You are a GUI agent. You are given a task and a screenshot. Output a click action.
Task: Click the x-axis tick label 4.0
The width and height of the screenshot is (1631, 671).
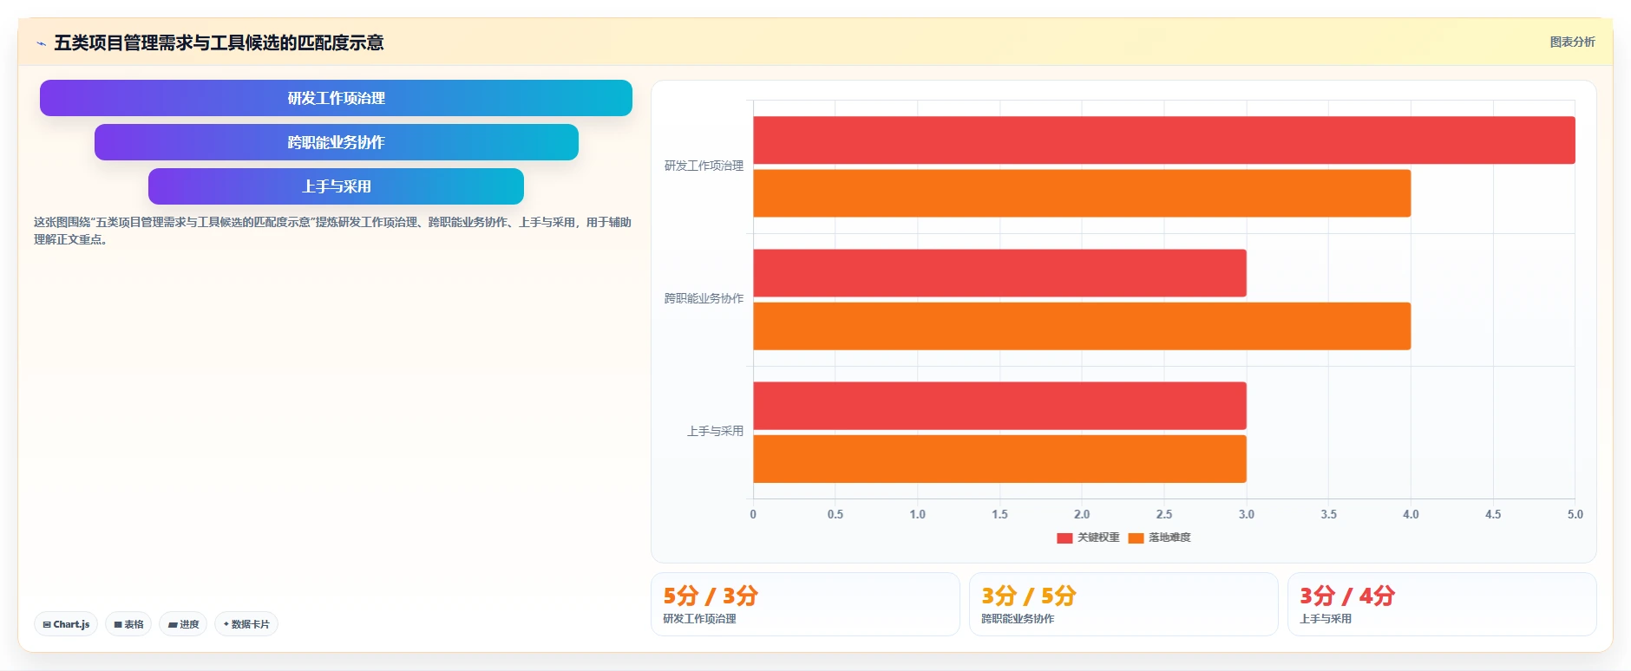click(1411, 514)
